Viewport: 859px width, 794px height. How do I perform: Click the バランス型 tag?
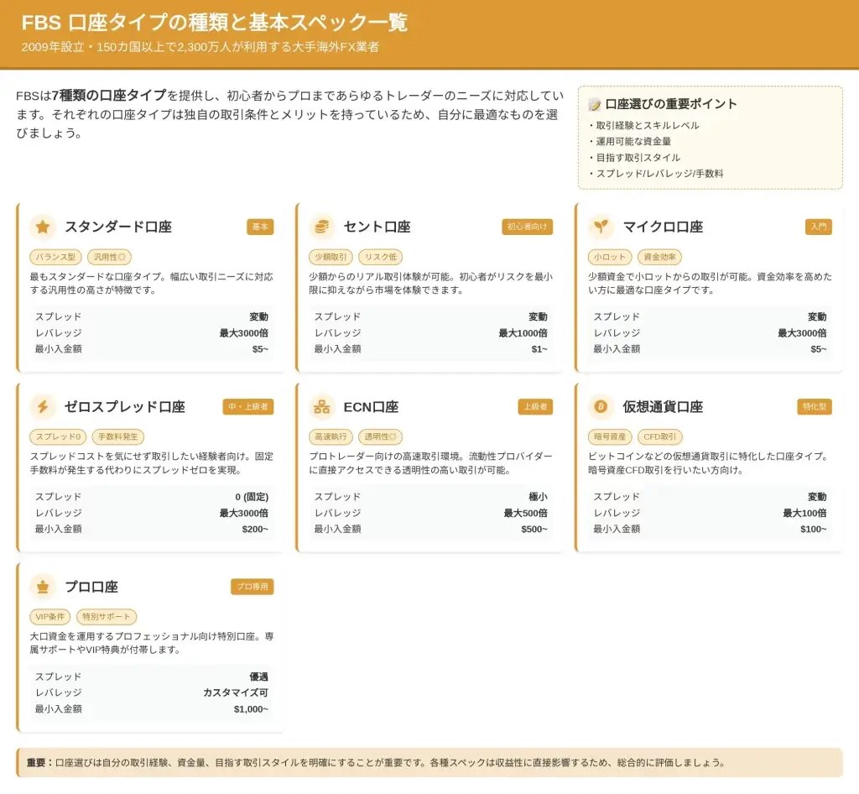click(55, 257)
